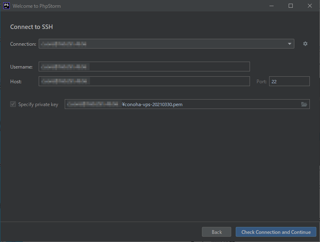Click the 'Connect to SSH' heading
320x242 pixels.
32,27
